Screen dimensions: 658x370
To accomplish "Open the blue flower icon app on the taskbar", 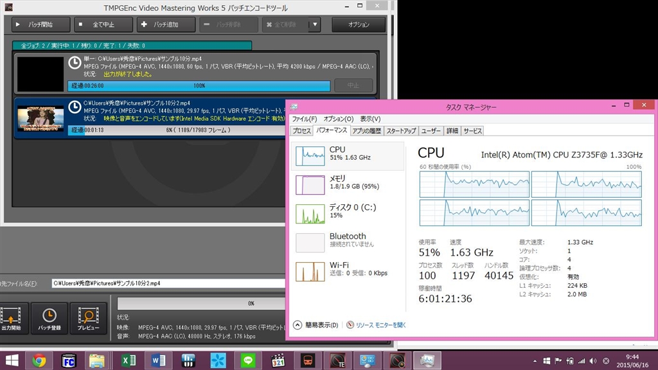I will point(218,361).
